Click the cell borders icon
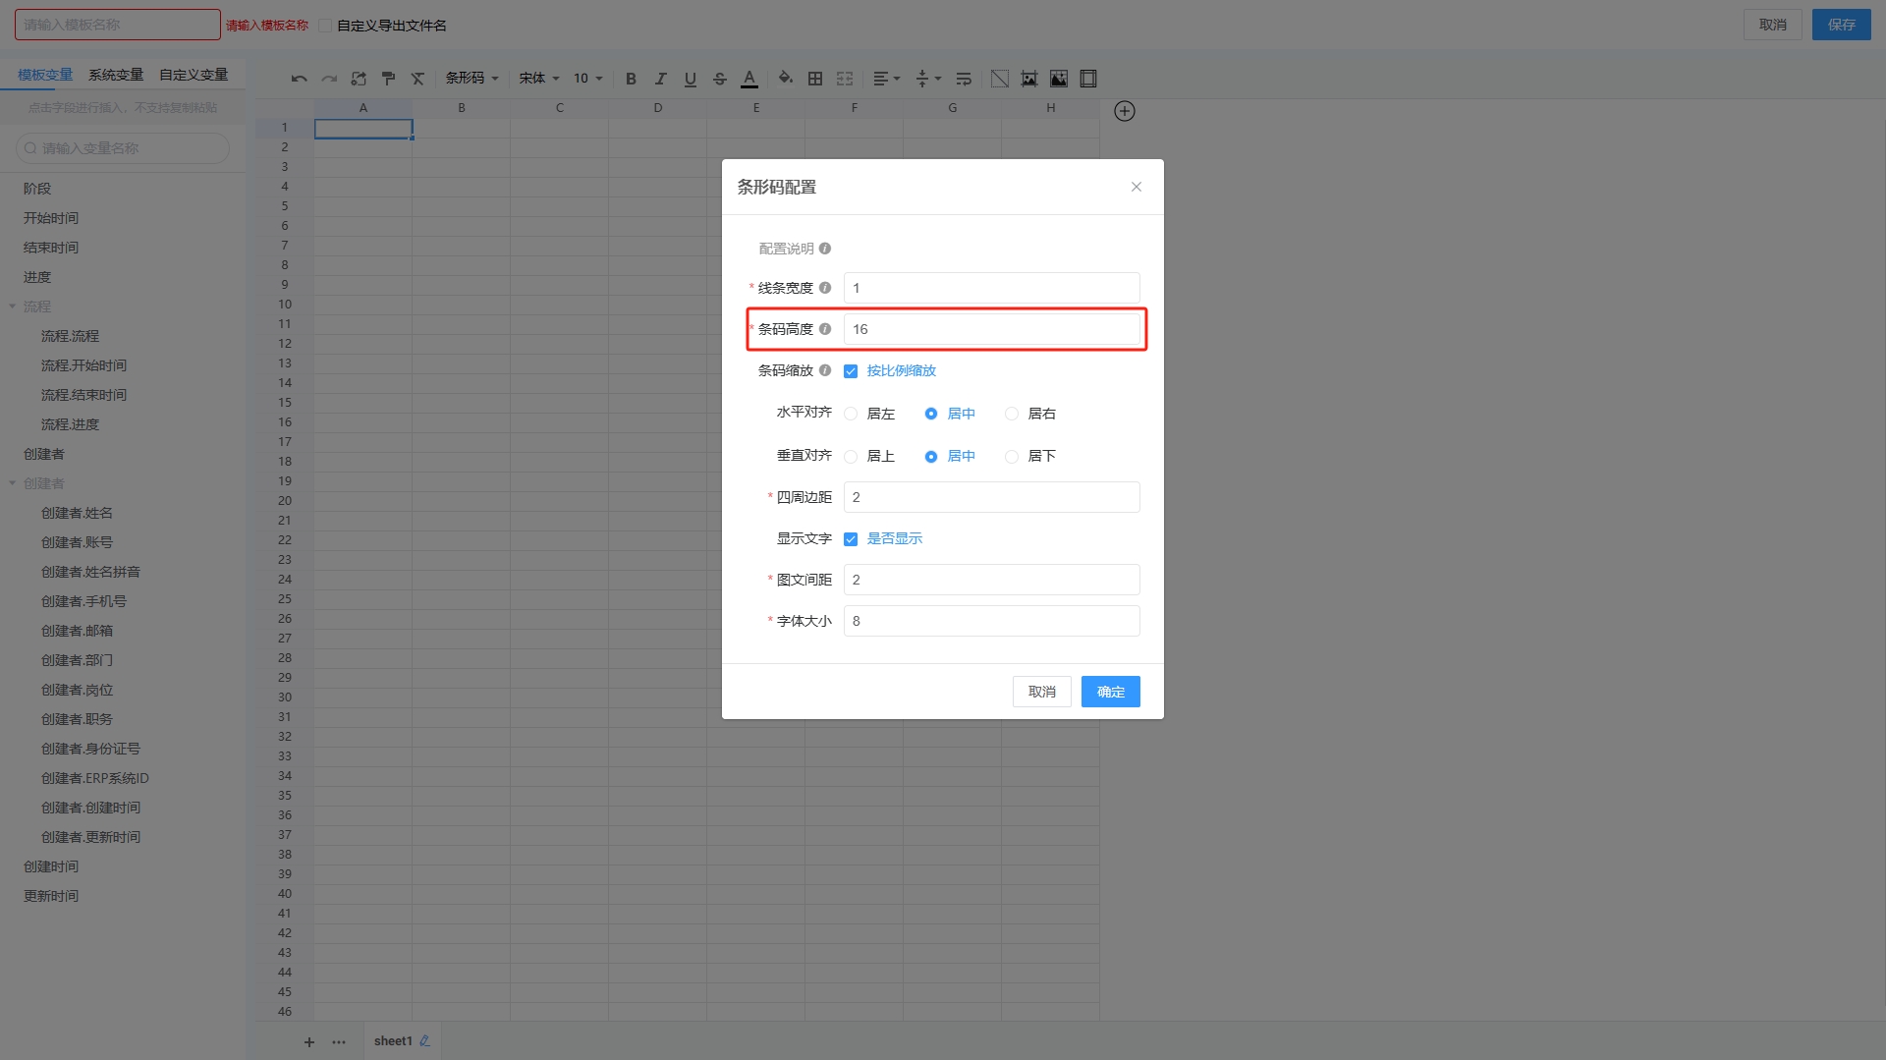 (815, 79)
